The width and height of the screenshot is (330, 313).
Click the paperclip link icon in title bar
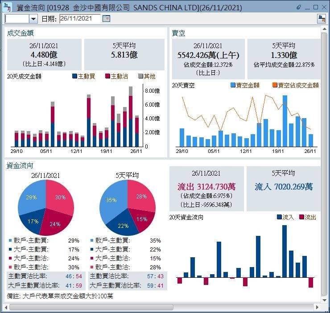[x=298, y=8]
